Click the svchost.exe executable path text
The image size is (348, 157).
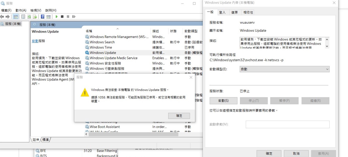(x=246, y=60)
